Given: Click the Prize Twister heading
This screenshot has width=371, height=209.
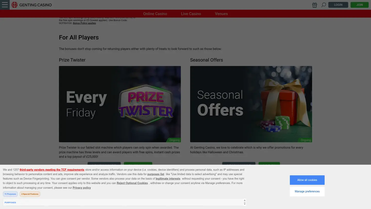Looking at the screenshot, I should [72, 60].
